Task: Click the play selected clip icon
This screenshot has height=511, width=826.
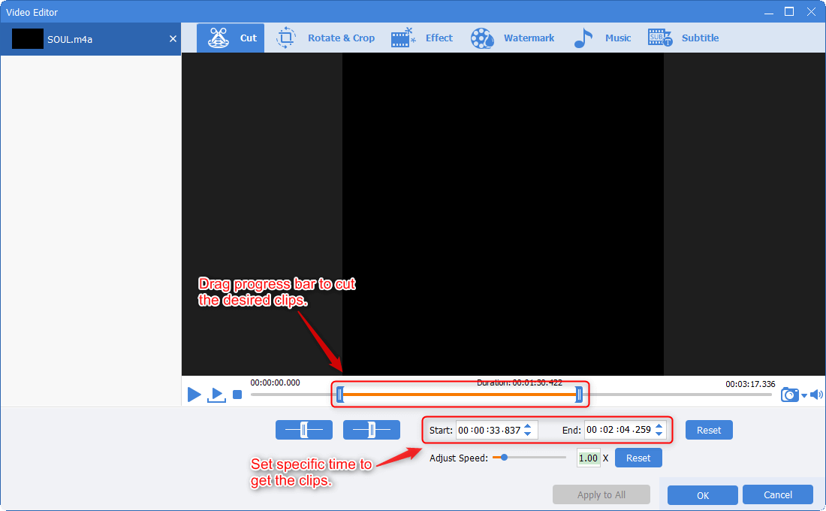Action: [216, 395]
